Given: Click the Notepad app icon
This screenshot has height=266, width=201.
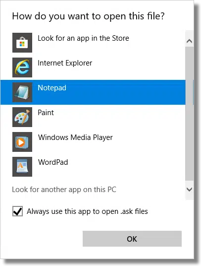Looking at the screenshot, I should 22,92.
